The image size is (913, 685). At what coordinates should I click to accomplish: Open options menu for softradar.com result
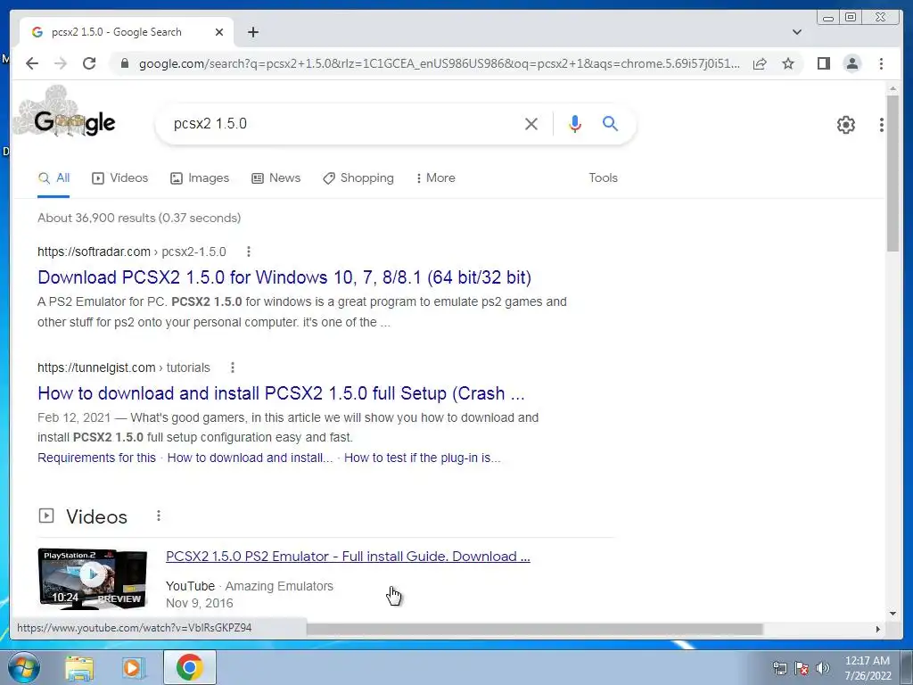[249, 252]
